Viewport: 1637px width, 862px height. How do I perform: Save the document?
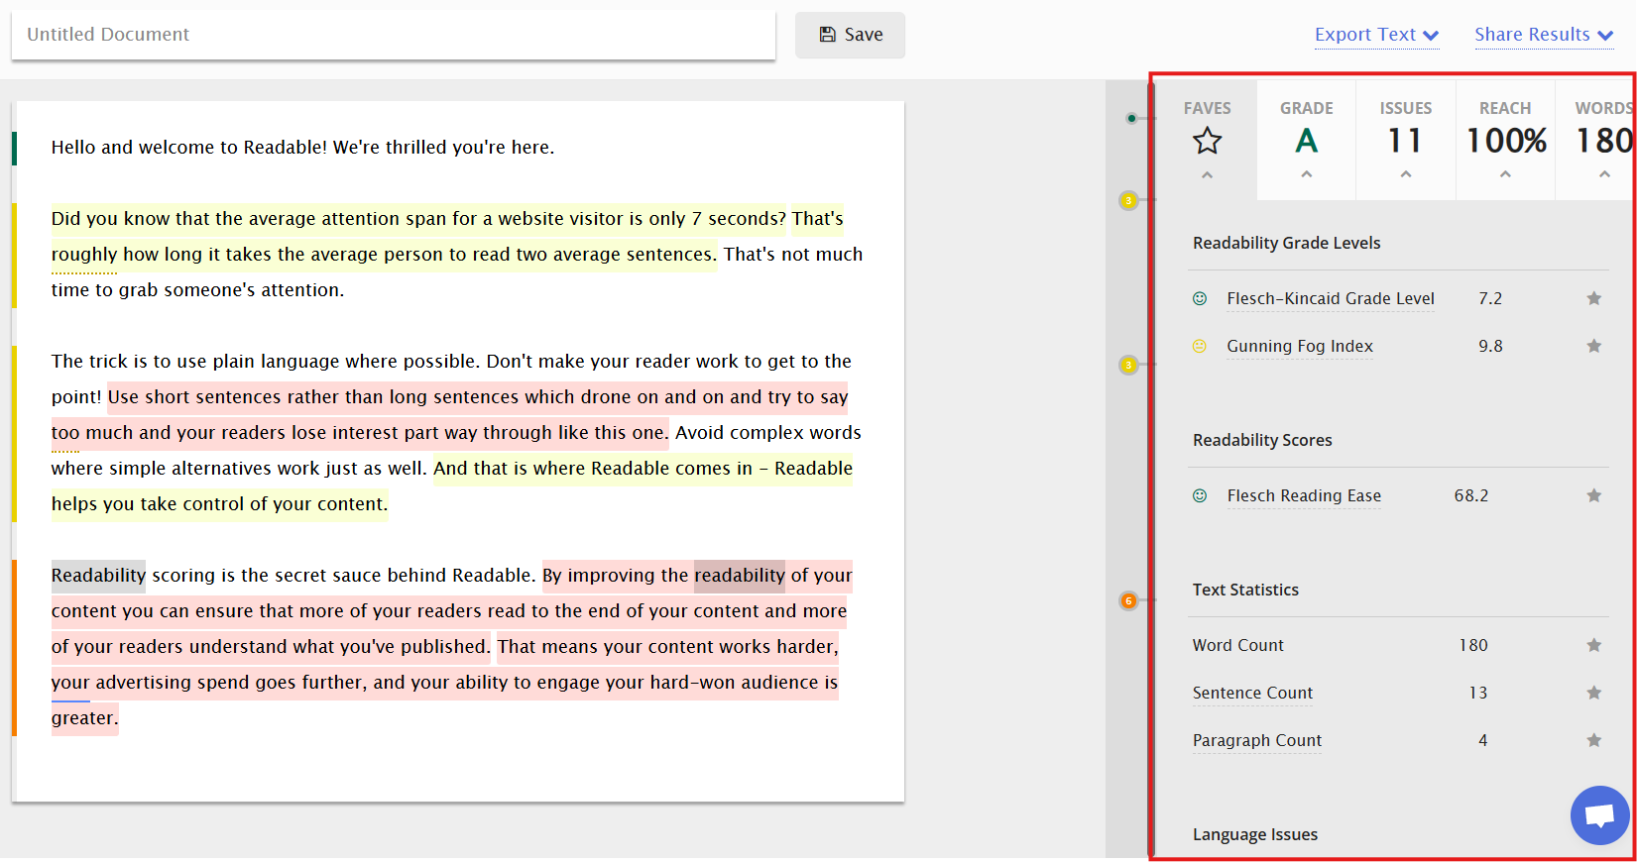click(850, 35)
